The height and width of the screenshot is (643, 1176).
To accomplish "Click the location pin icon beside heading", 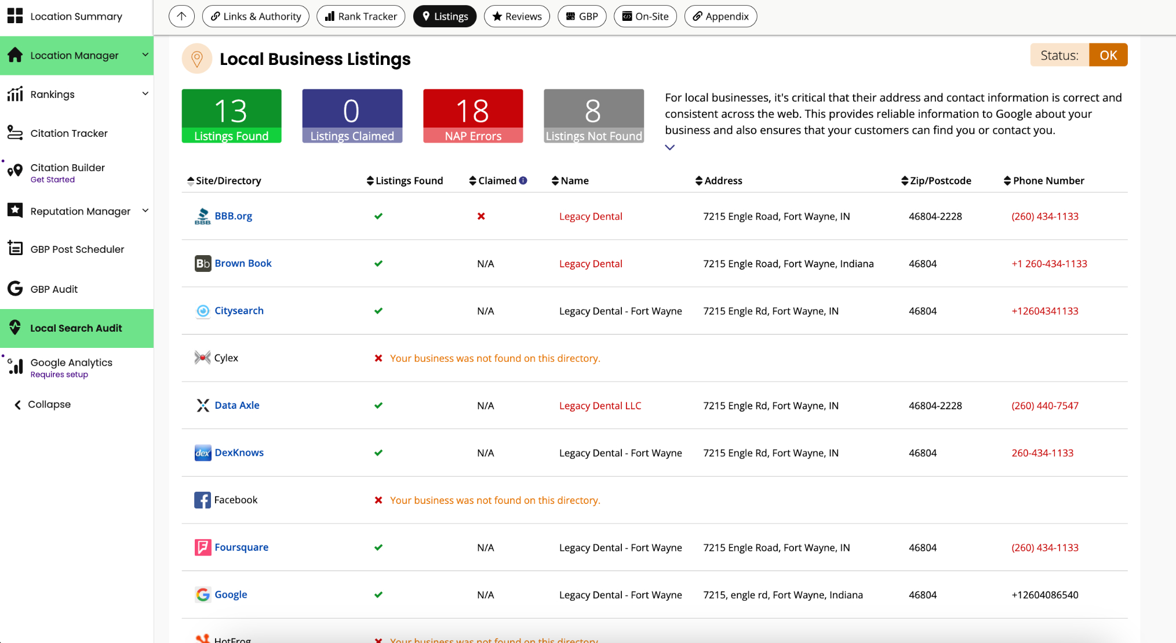I will 197,59.
